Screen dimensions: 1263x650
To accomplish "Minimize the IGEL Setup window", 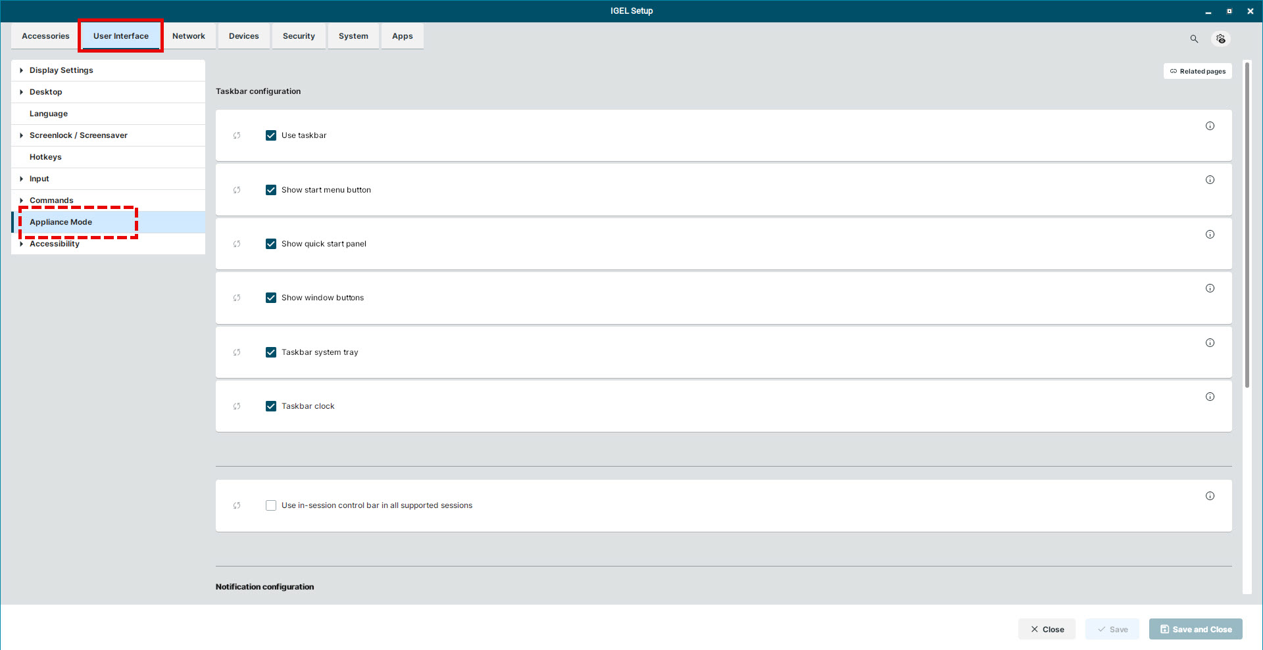I will (1208, 11).
